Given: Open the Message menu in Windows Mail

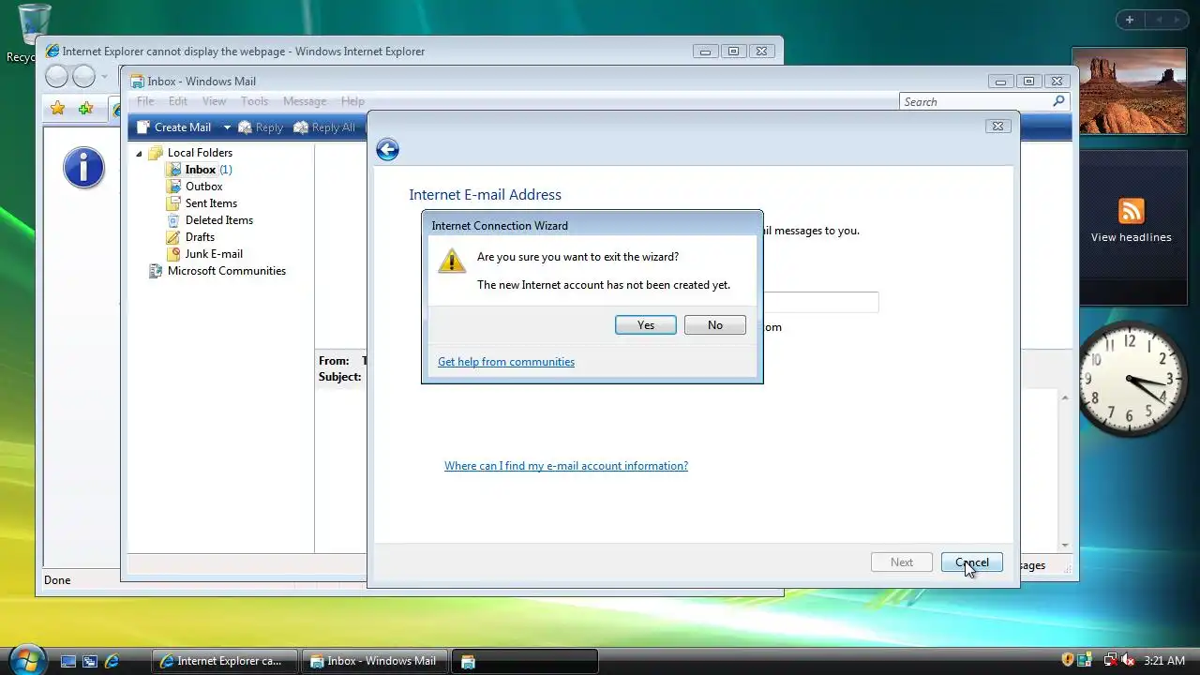Looking at the screenshot, I should pyautogui.click(x=305, y=101).
